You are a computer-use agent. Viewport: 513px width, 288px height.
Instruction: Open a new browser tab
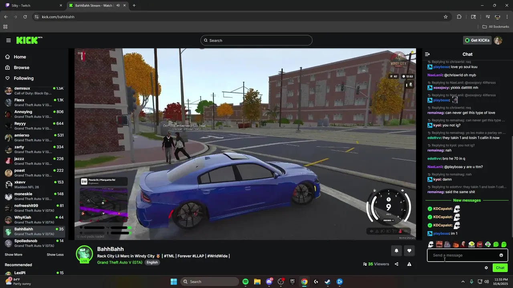[134, 6]
